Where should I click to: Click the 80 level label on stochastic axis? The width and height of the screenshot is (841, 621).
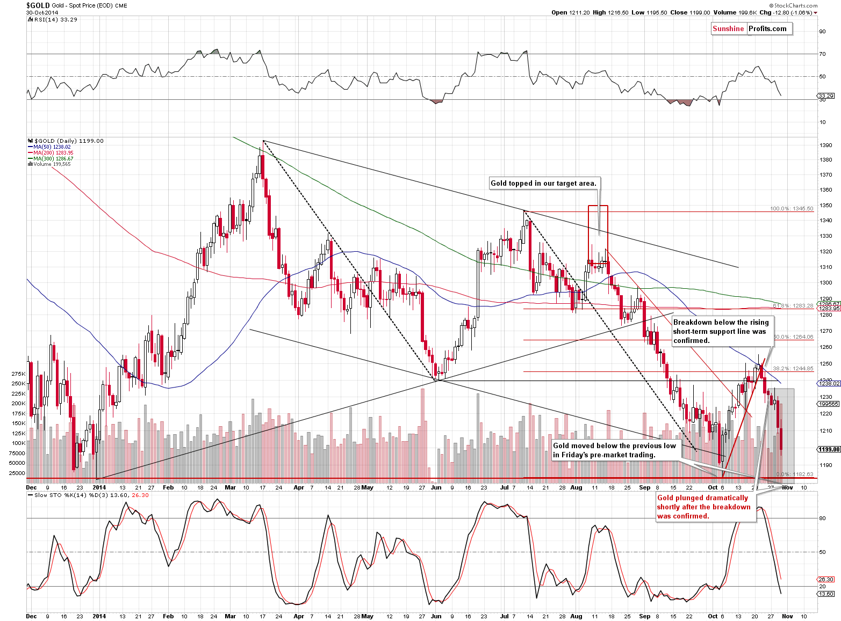coord(822,518)
